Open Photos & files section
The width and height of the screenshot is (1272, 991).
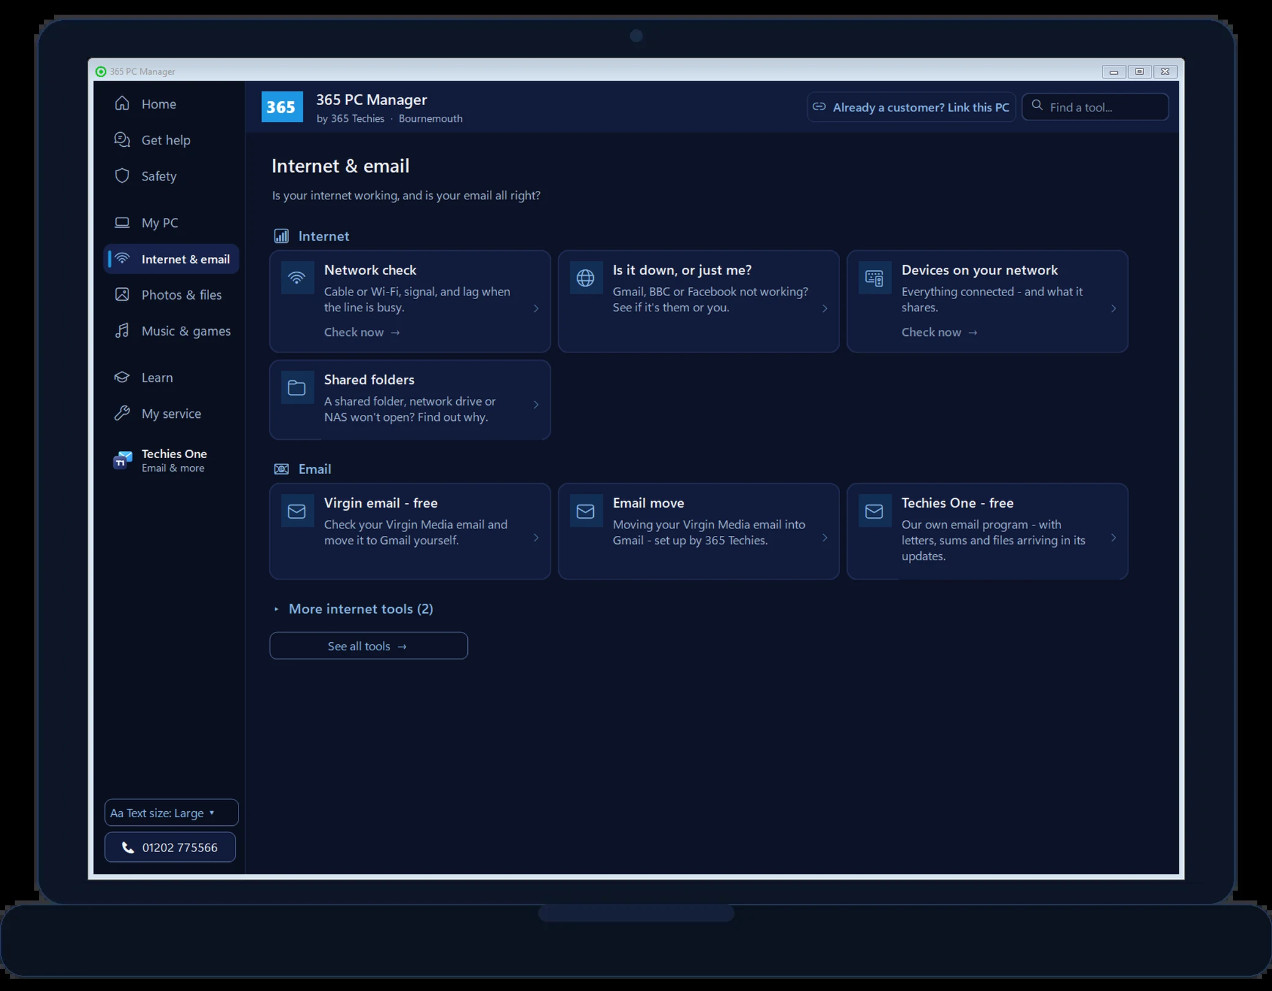(x=171, y=295)
